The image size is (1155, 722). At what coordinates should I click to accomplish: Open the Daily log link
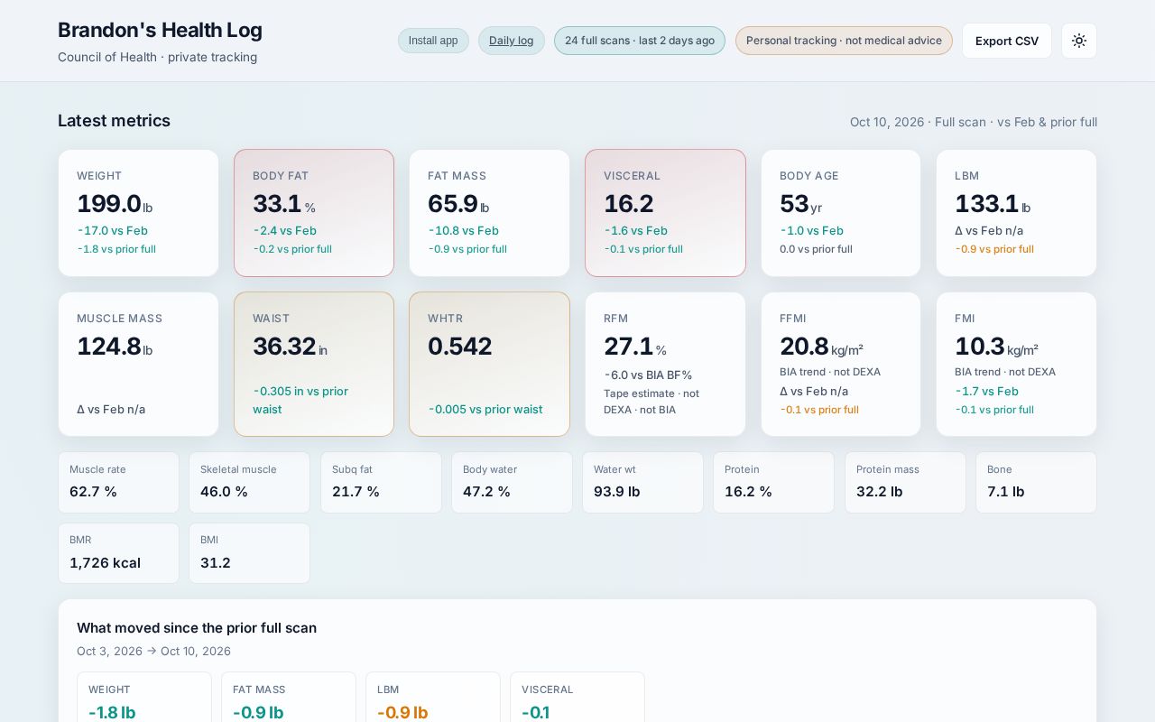pyautogui.click(x=512, y=41)
